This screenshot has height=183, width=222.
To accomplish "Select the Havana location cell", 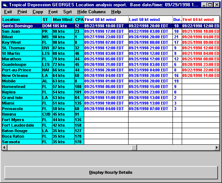I will click(x=22, y=114).
